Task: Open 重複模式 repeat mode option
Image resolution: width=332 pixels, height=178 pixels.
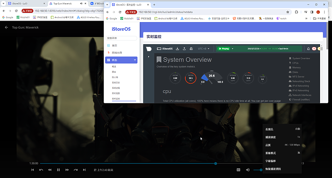Action: pos(282,153)
